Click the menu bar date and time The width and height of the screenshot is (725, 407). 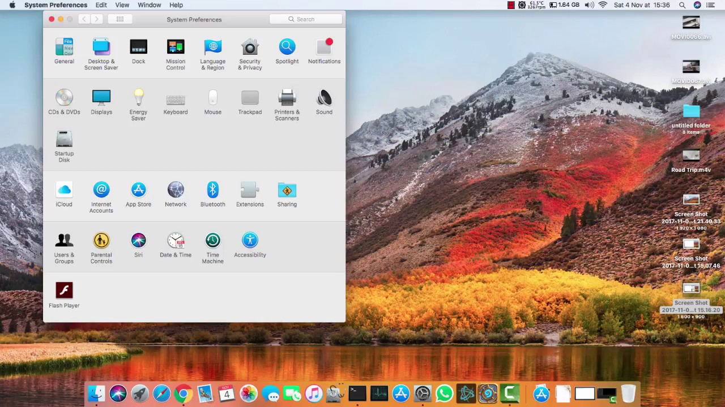point(642,5)
